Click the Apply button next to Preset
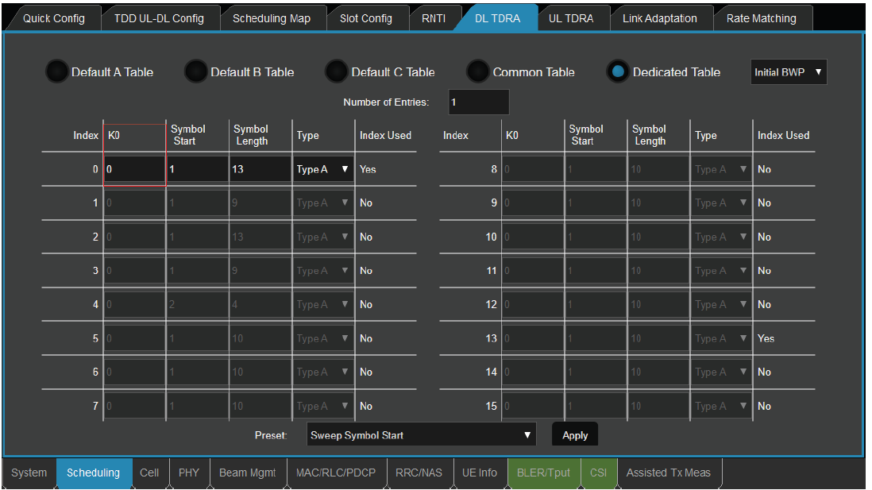872x490 pixels. (575, 435)
